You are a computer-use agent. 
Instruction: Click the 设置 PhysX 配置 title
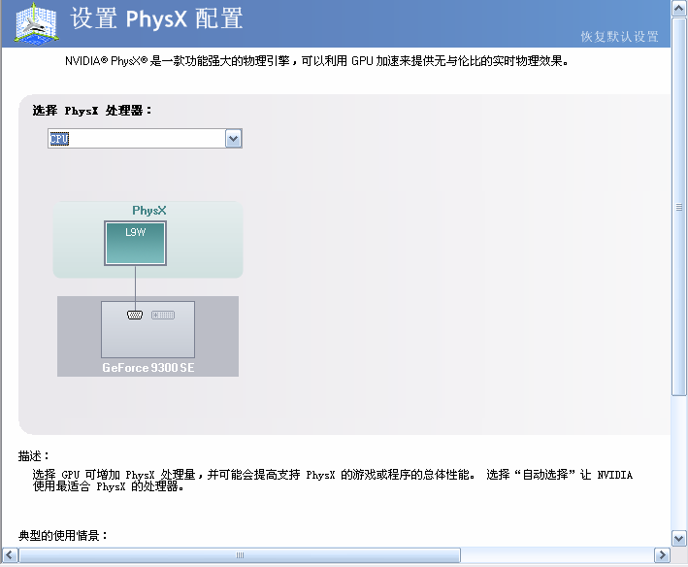pos(156,18)
